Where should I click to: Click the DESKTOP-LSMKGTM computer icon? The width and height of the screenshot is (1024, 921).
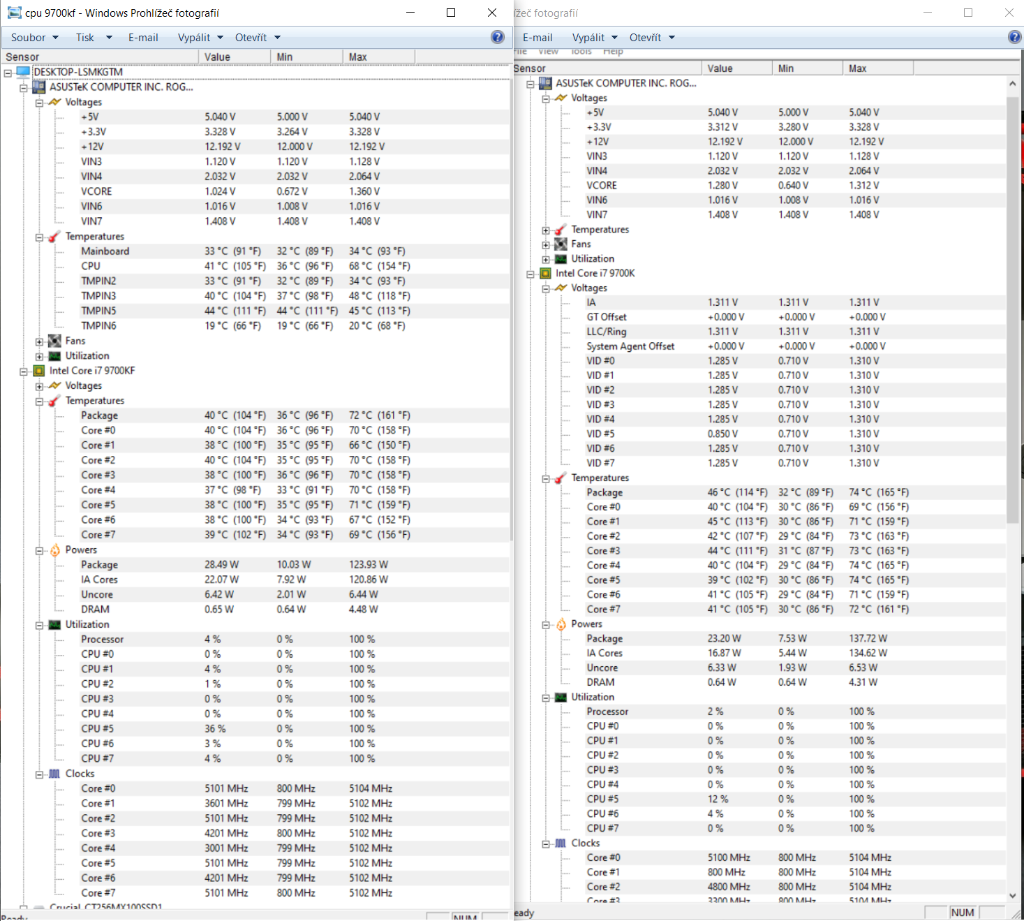(x=23, y=72)
